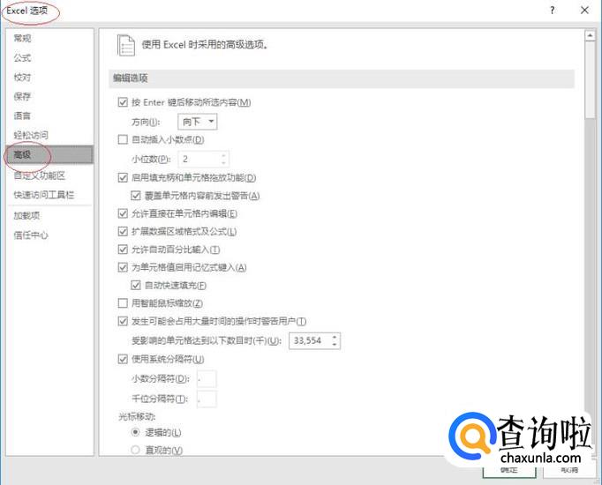The image size is (602, 485).
Task: Toggle 使用系统分隔符 checkbox
Action: pos(123,359)
